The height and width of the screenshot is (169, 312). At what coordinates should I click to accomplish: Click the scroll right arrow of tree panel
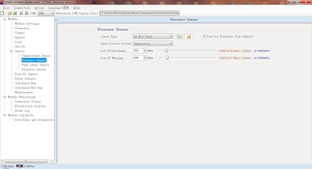52,161
